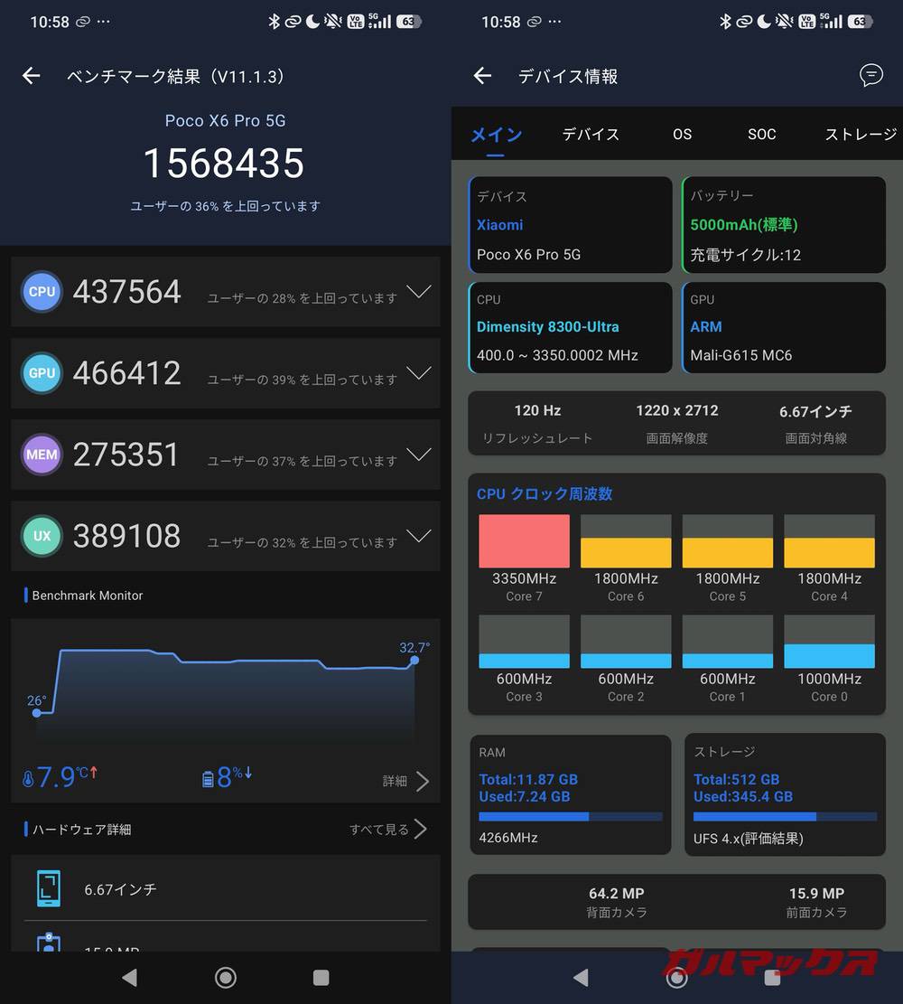Tap the 充電サイクル:12 text
Viewport: 903px width, 1004px height.
(746, 255)
